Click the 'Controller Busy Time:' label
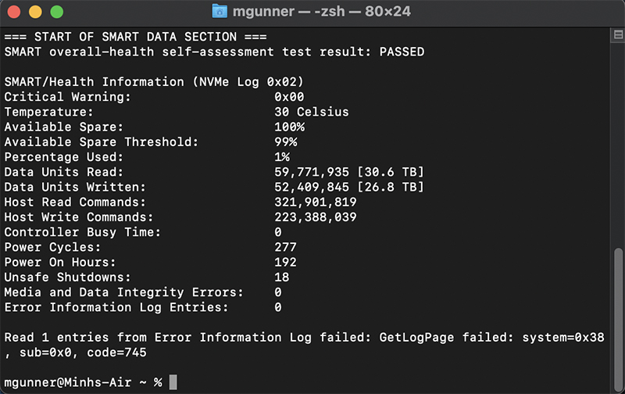625x394 pixels. (x=83, y=232)
